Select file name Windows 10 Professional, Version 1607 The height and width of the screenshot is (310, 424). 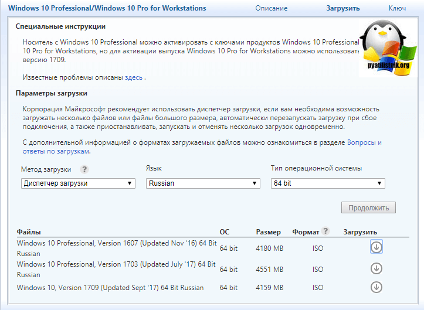tap(117, 248)
